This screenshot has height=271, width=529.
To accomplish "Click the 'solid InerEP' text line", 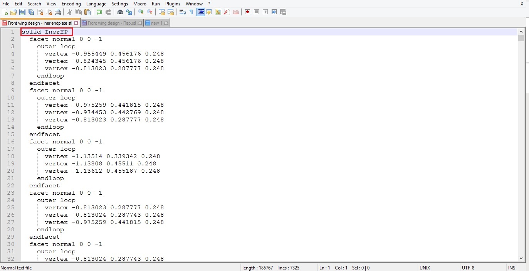I will pos(45,32).
